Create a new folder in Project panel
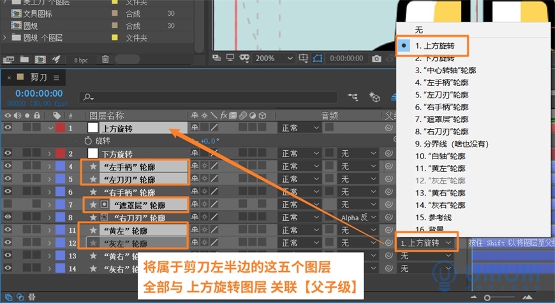The height and width of the screenshot is (303, 555). pyautogui.click(x=24, y=59)
